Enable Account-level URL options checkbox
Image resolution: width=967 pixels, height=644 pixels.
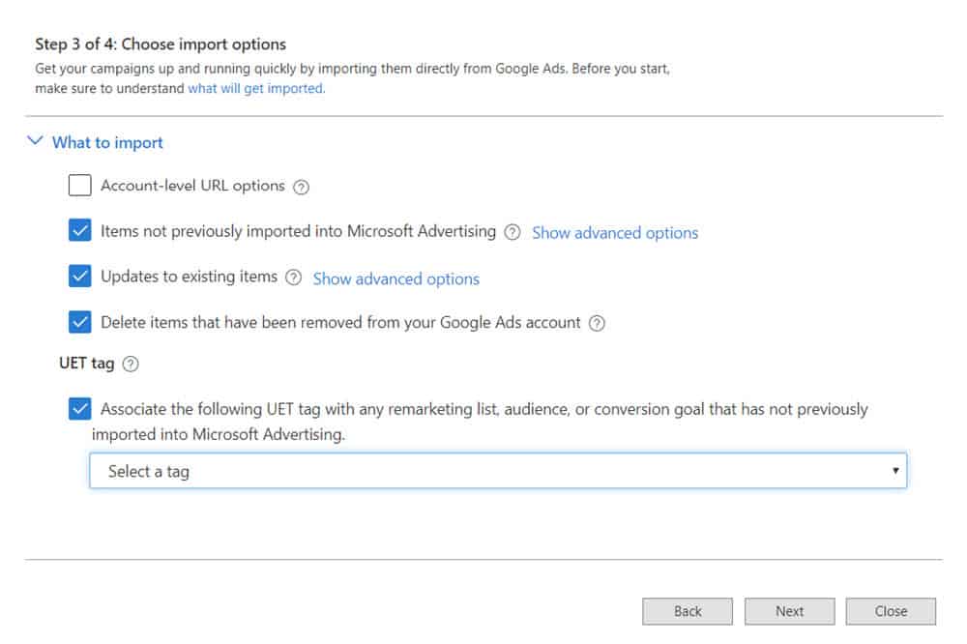pyautogui.click(x=79, y=185)
